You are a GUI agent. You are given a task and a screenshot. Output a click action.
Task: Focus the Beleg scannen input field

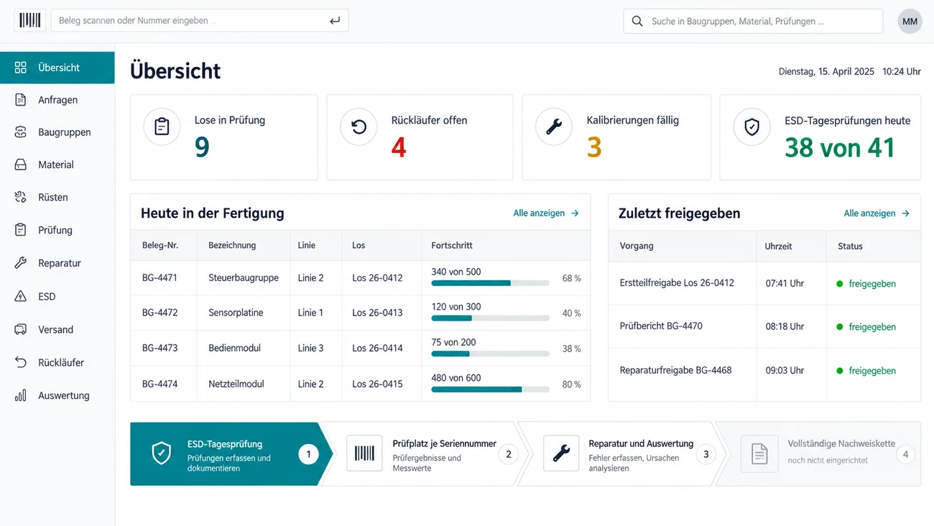pyautogui.click(x=200, y=21)
